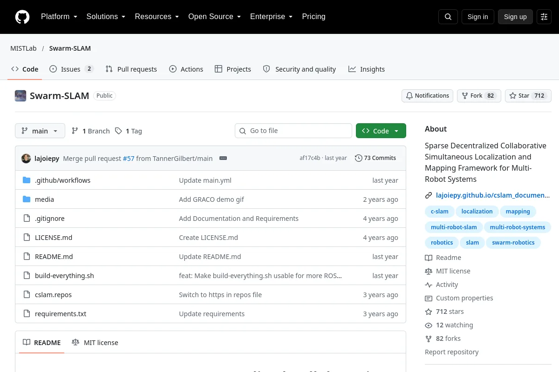Open the 73 Commits history
This screenshot has height=372, width=559.
pyautogui.click(x=375, y=158)
